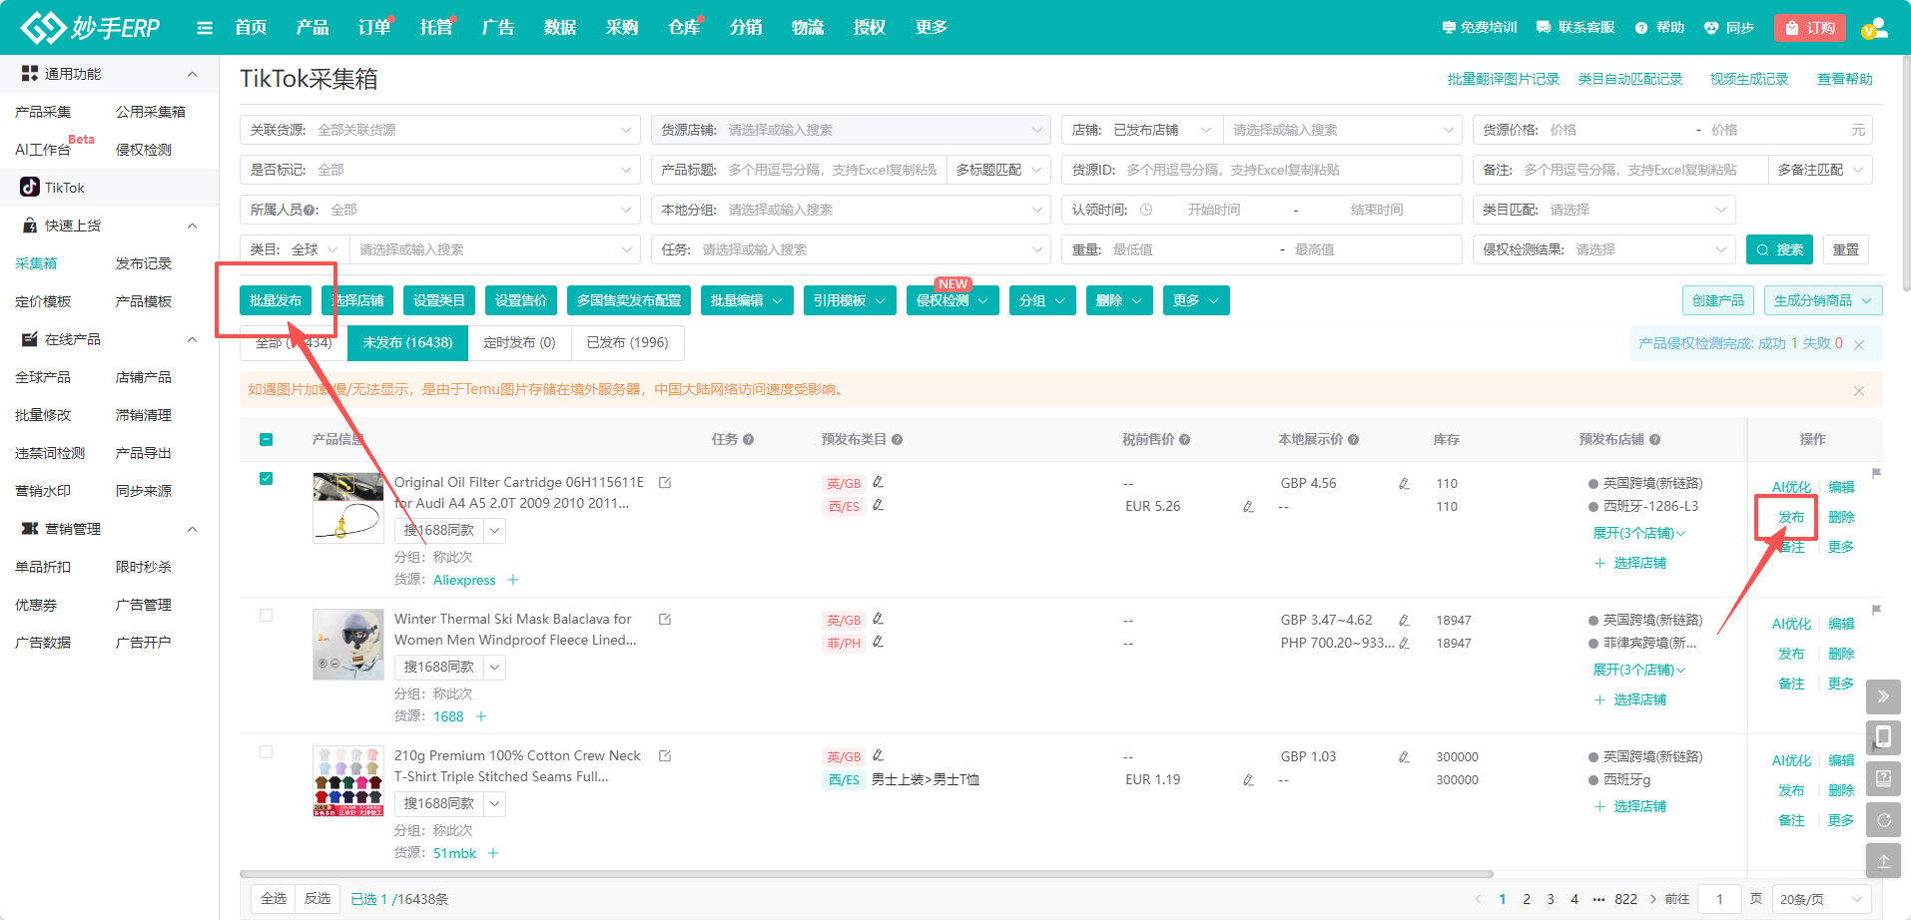Expand 展开(3个店铺) on first product
Viewport: 1911px width, 920px height.
click(x=1638, y=534)
